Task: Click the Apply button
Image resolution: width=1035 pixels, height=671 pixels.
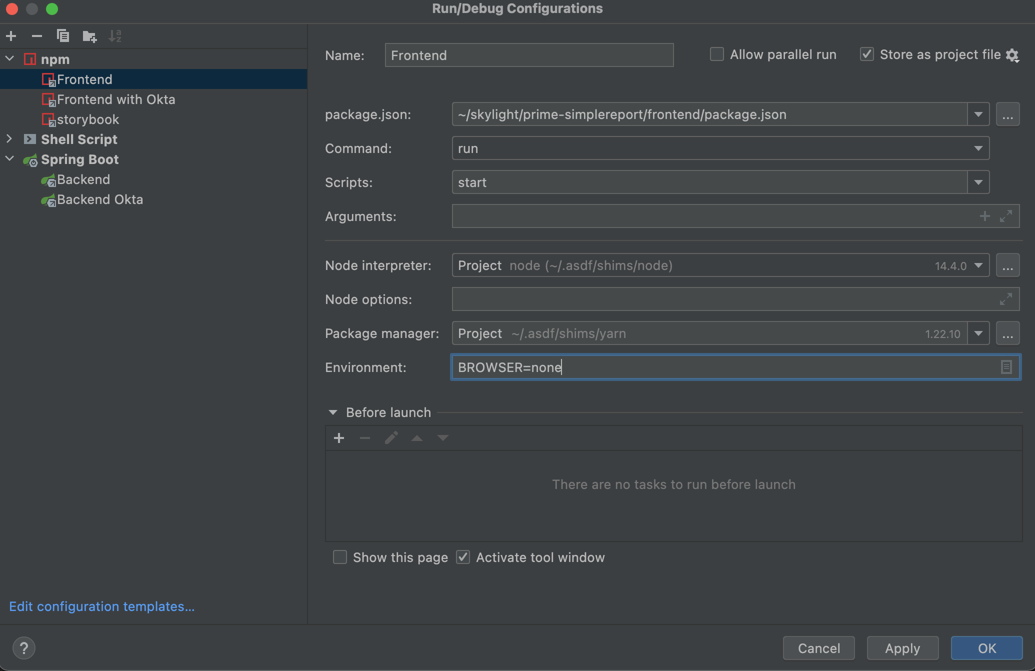Action: (x=902, y=647)
